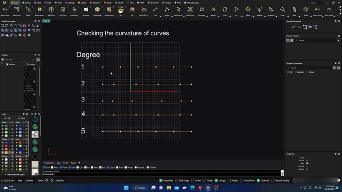Click the Dynamic Commands search field

coord(309,68)
